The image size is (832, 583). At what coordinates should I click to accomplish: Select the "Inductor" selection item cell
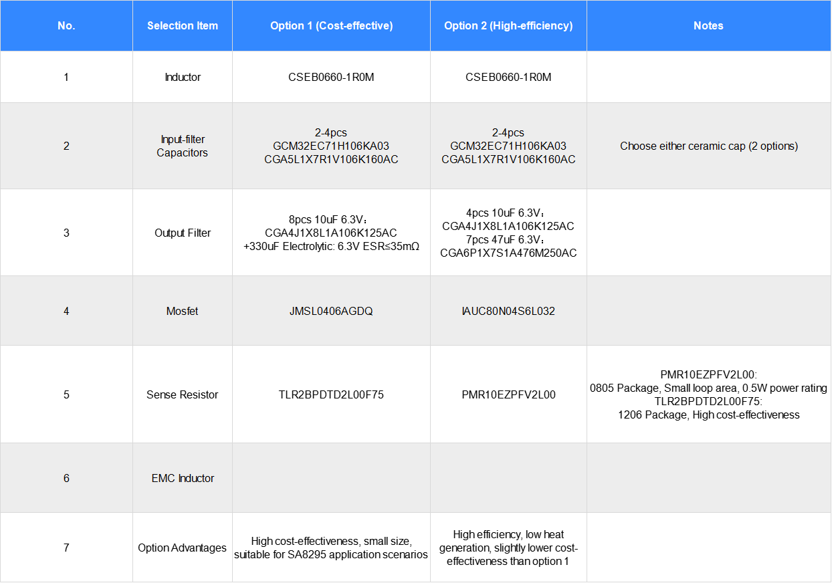(183, 77)
